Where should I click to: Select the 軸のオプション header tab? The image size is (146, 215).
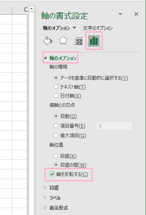coord(56,28)
